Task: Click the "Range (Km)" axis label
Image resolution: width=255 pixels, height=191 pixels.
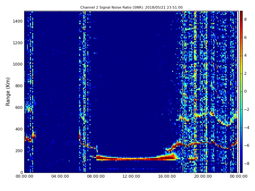Action: pos(8,92)
